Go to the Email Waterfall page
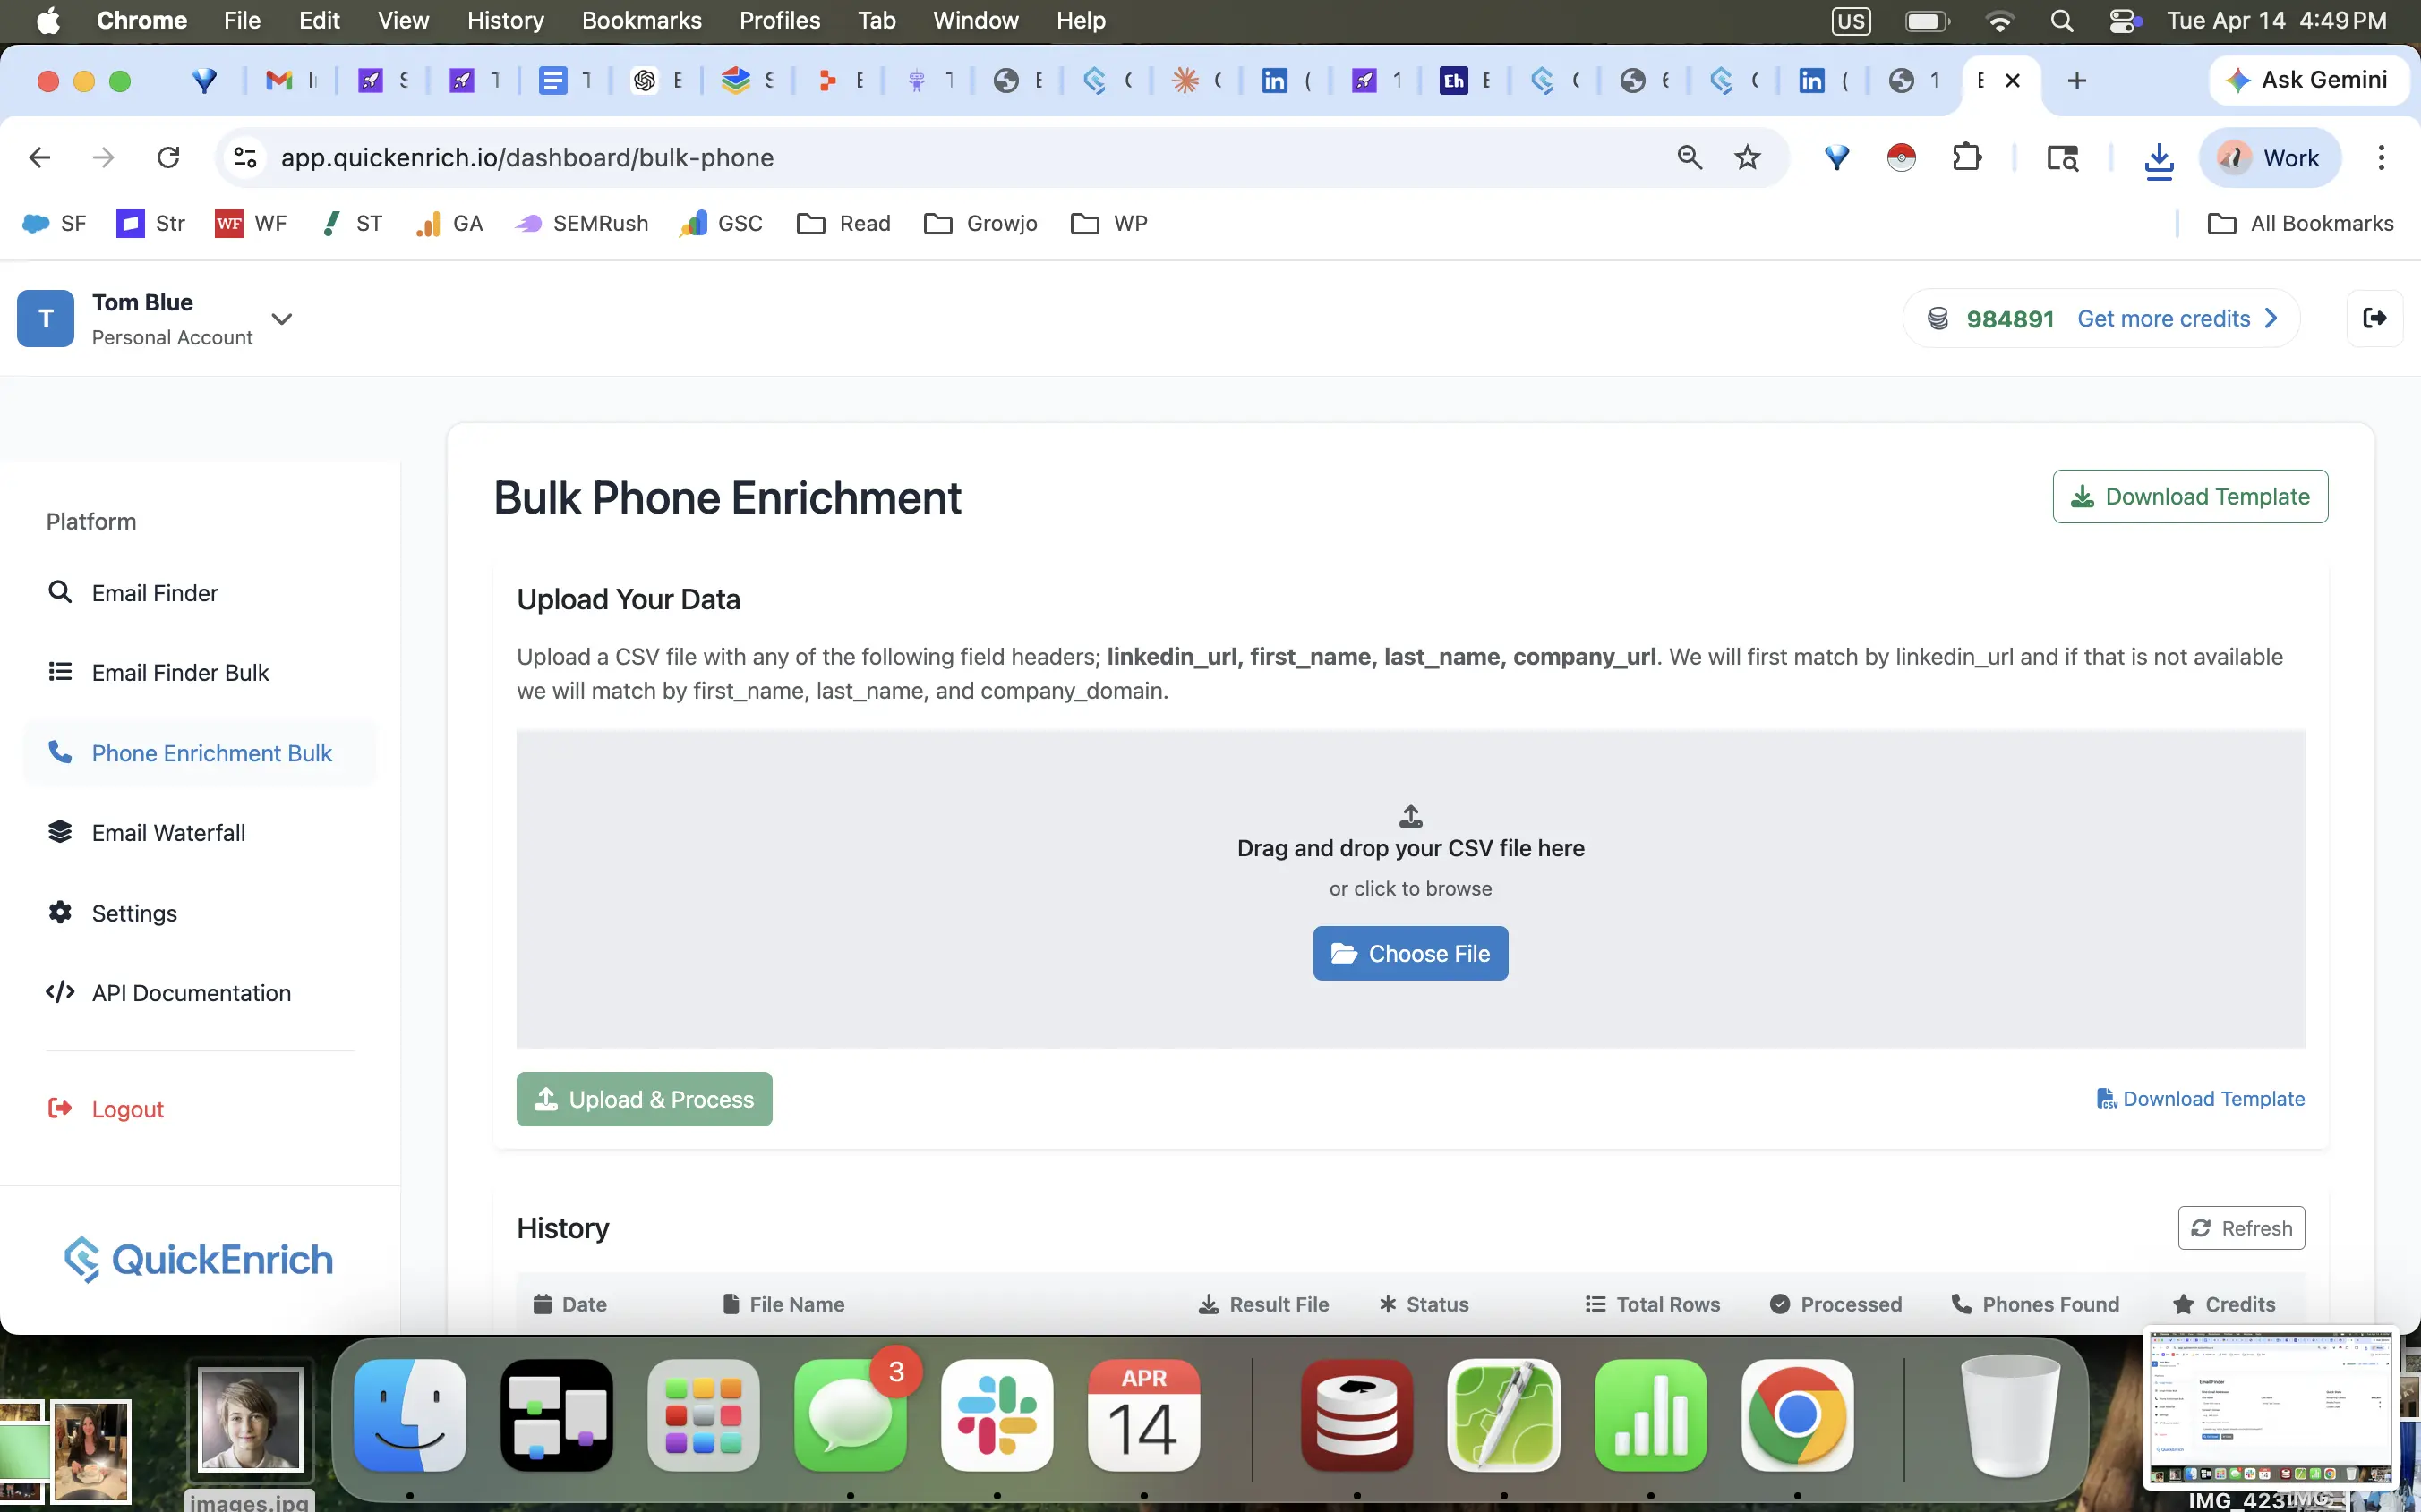Screen dimensions: 2421x1512 coord(168,833)
